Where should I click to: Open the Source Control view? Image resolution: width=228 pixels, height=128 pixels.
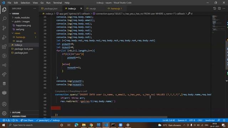tap(4, 28)
